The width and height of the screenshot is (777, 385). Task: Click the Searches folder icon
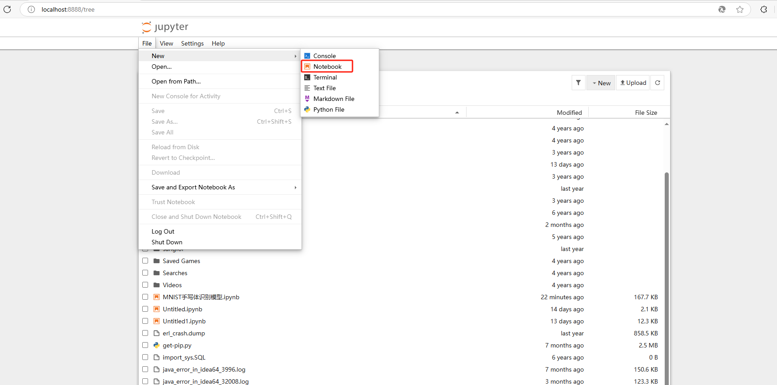point(157,273)
